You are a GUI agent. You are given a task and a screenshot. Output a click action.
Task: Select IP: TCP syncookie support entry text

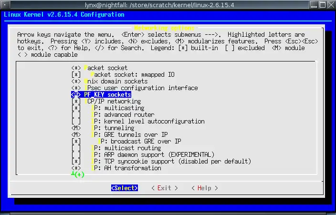pyautogui.click(x=171, y=162)
